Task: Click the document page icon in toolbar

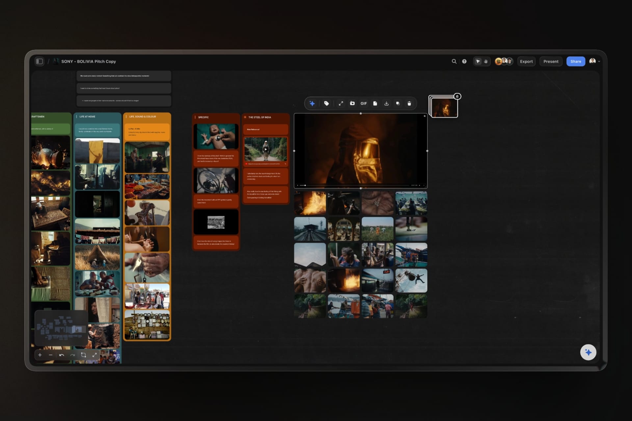Action: (375, 104)
